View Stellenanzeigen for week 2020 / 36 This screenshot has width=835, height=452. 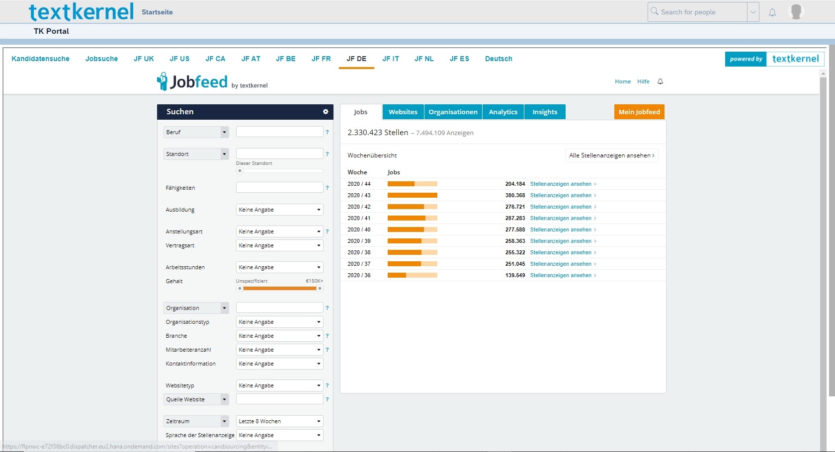point(563,275)
